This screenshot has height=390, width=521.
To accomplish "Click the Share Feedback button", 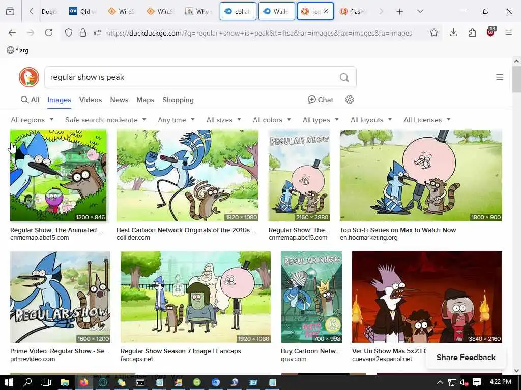I will click(x=466, y=357).
